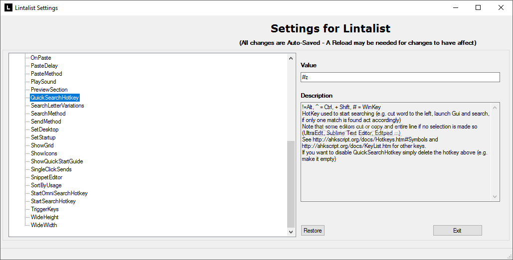
Task: Select the OnPaste setting
Action: click(41, 58)
